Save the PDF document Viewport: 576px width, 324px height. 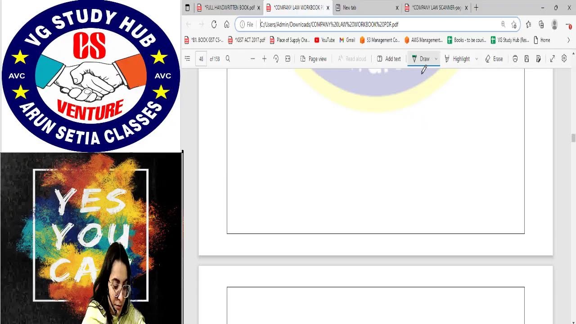pos(526,59)
